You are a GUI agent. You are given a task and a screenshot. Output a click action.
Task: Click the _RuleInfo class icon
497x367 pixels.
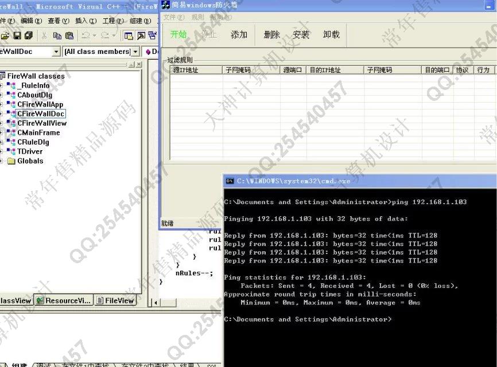point(11,85)
